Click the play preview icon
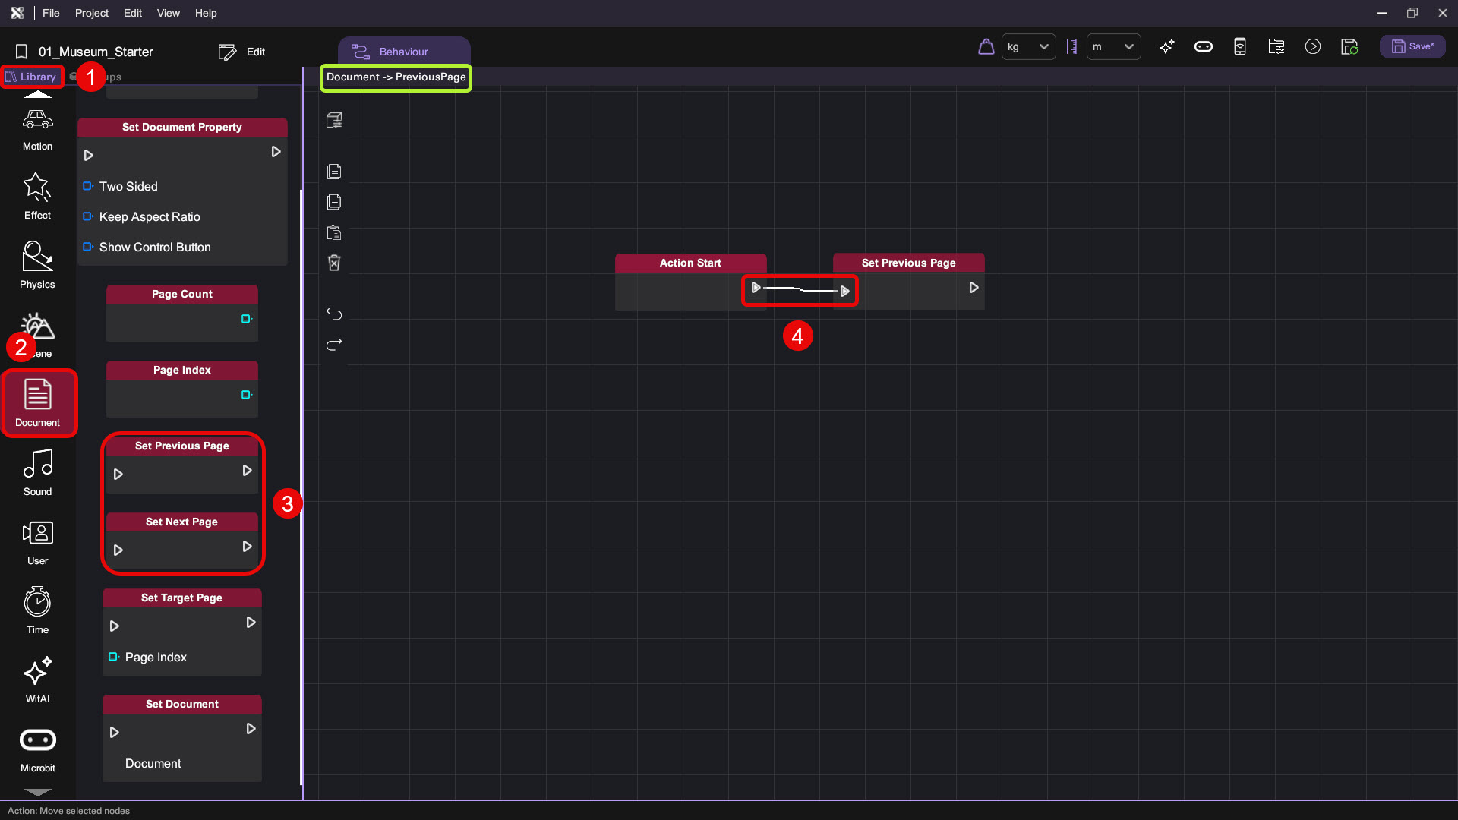Image resolution: width=1458 pixels, height=820 pixels. pos(1312,47)
